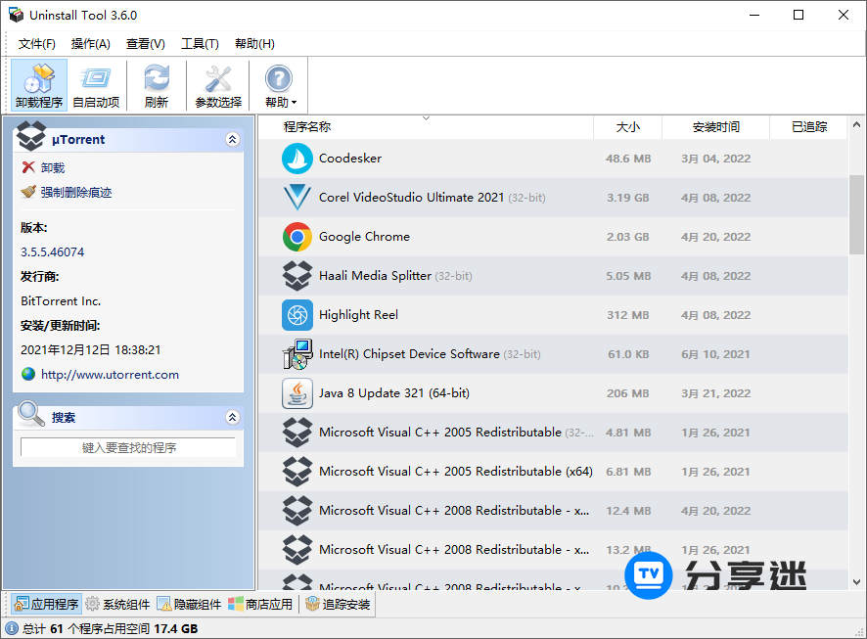Select the Coodesker droplet icon

coord(297,159)
